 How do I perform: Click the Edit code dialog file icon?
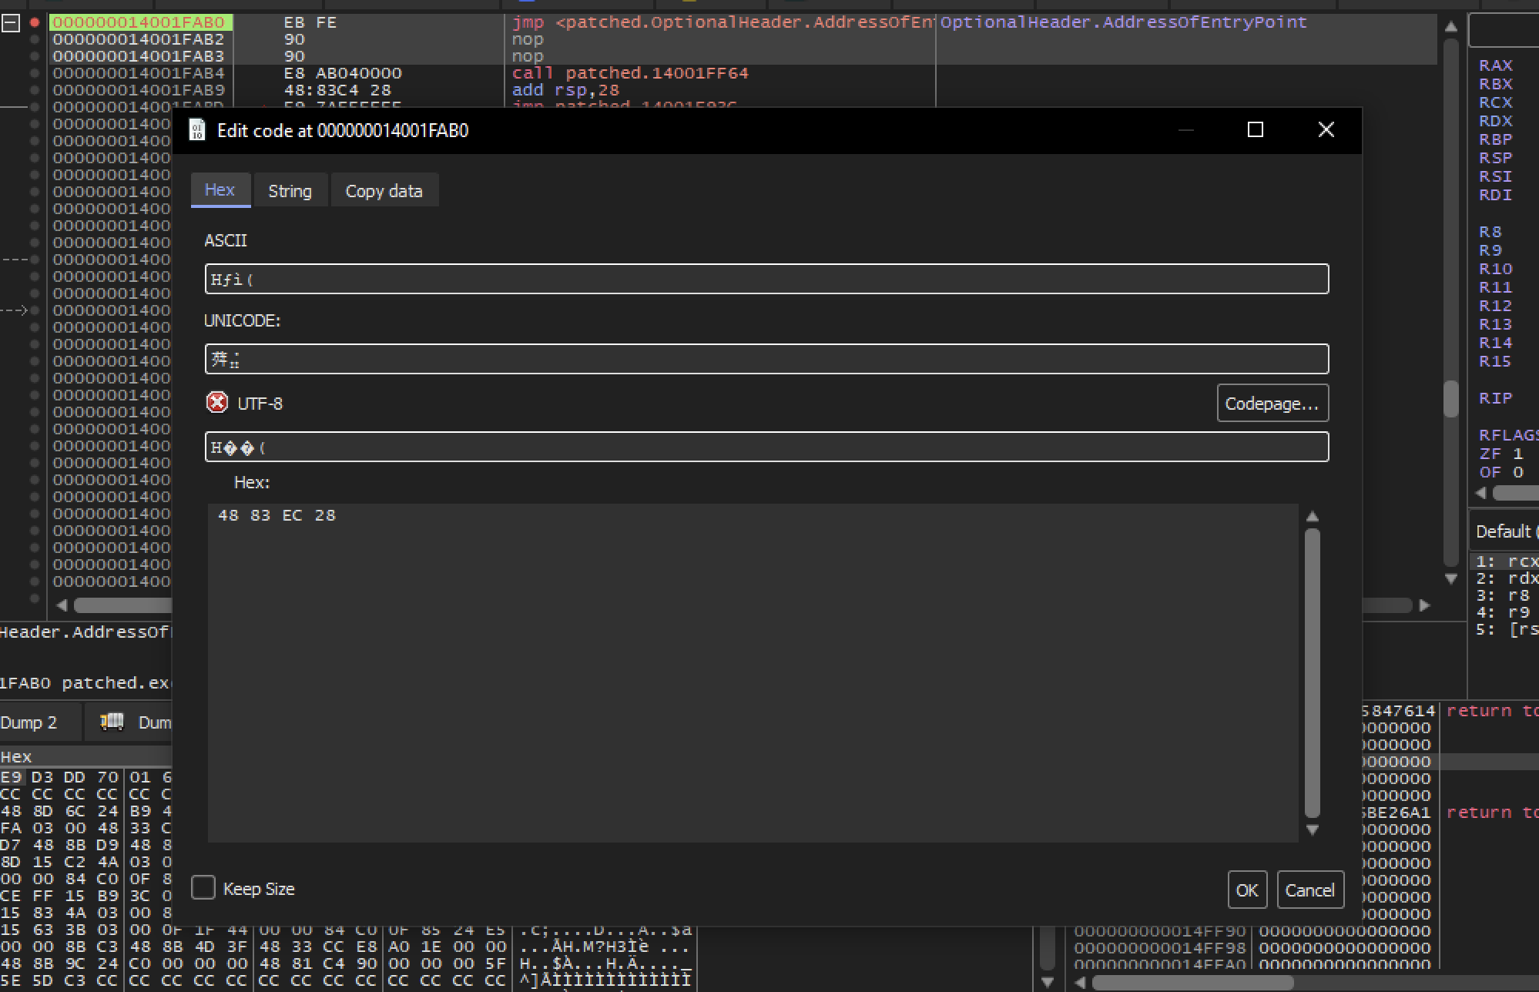(197, 130)
